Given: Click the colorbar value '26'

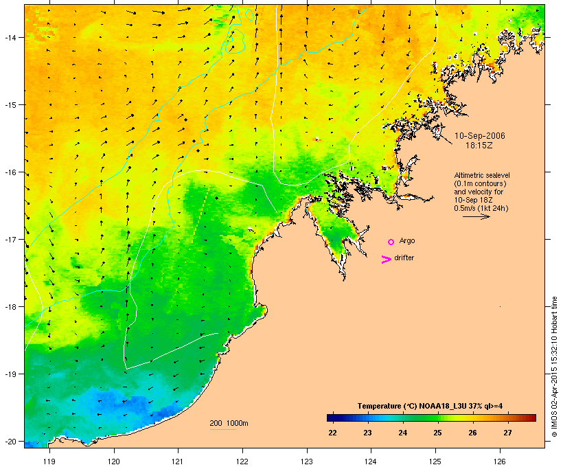Looking at the screenshot, I should [472, 433].
